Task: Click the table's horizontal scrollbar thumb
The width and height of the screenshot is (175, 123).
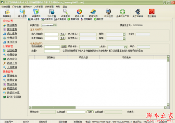Action: click(x=54, y=107)
